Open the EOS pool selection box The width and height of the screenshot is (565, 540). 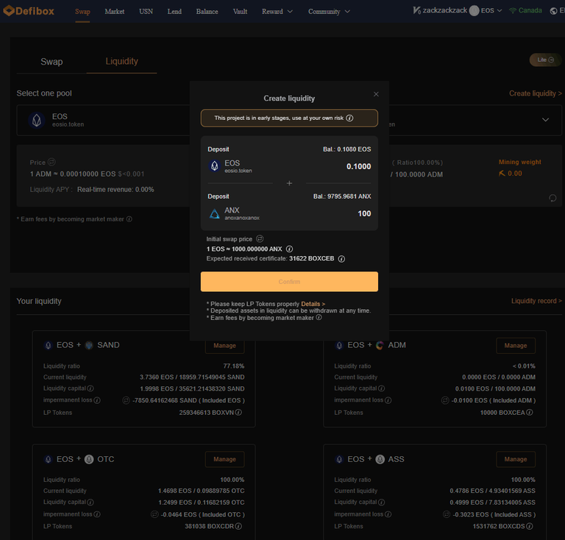click(x=103, y=120)
